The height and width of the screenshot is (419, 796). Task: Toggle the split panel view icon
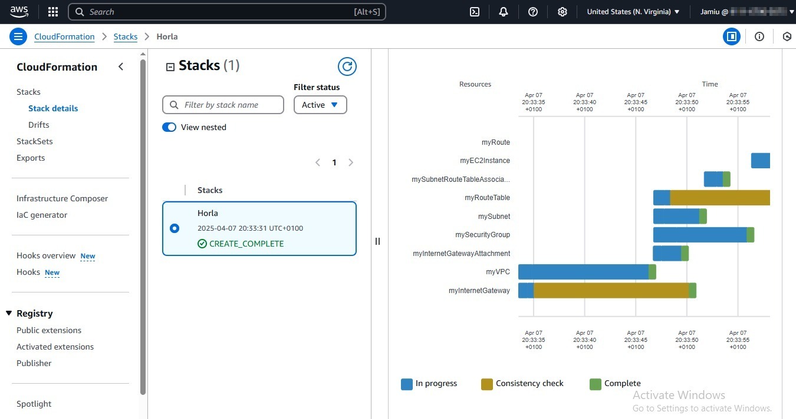tap(732, 36)
